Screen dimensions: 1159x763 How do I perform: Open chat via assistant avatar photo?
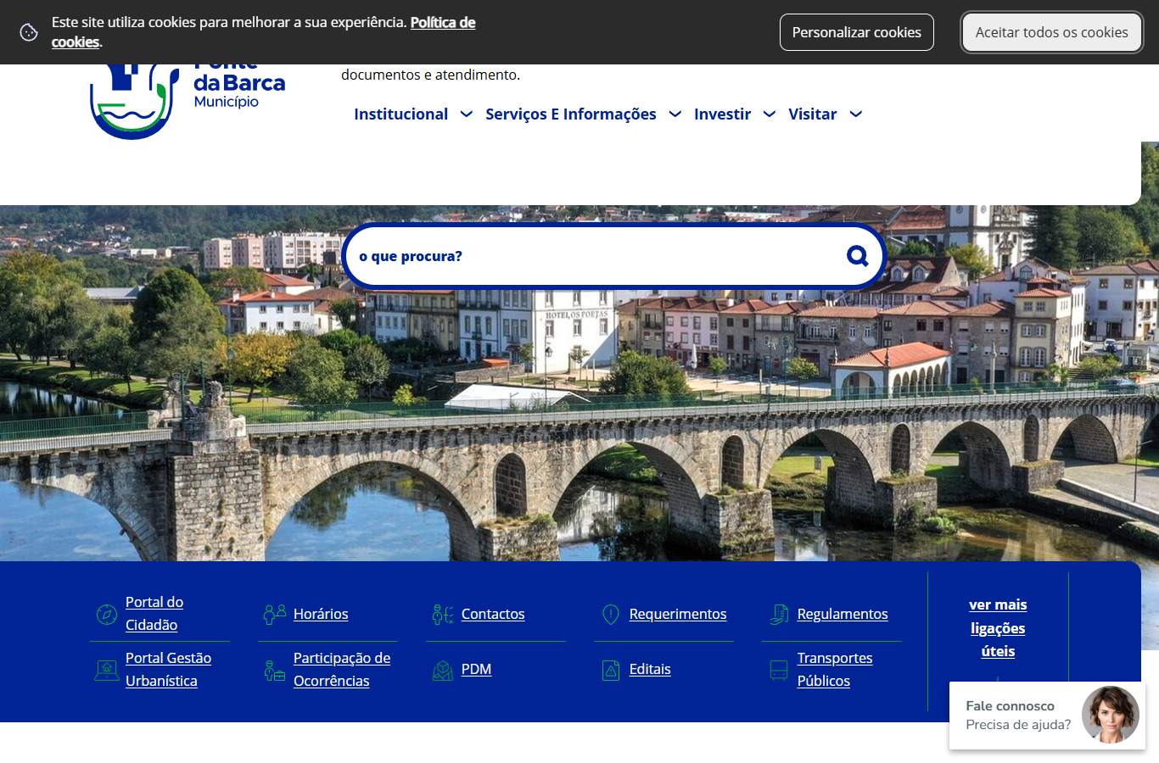(1110, 715)
